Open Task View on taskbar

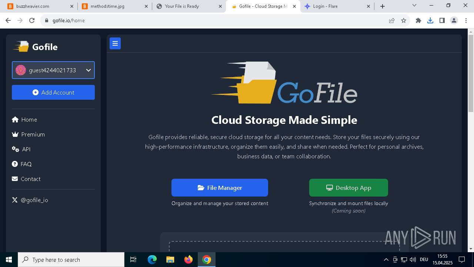click(x=133, y=260)
